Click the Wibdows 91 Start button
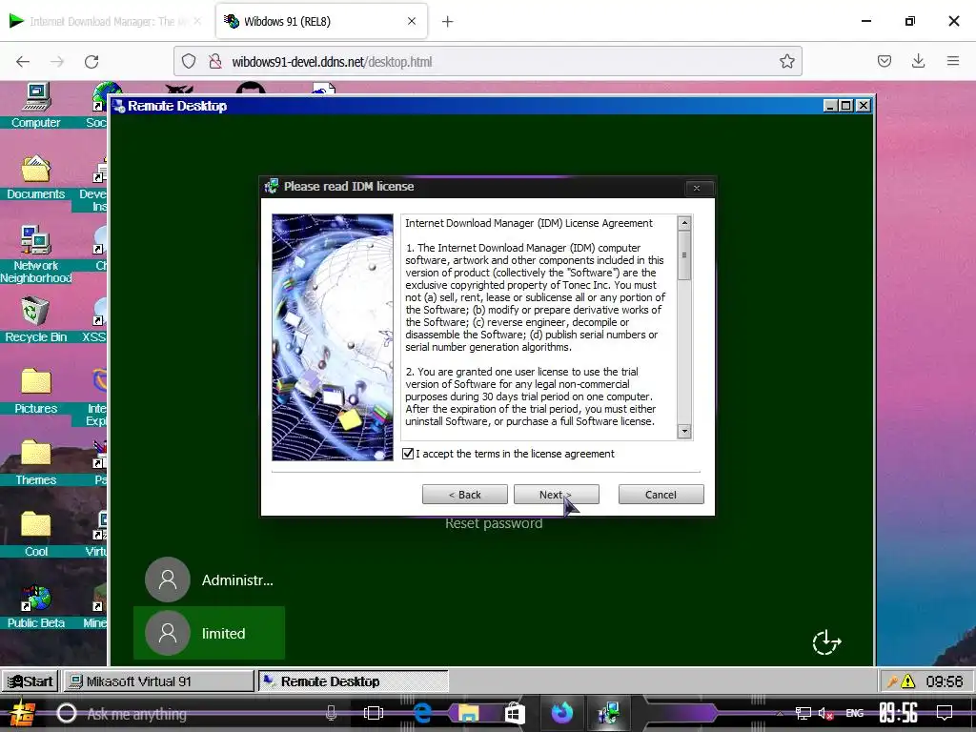This screenshot has height=732, width=976. (30, 681)
